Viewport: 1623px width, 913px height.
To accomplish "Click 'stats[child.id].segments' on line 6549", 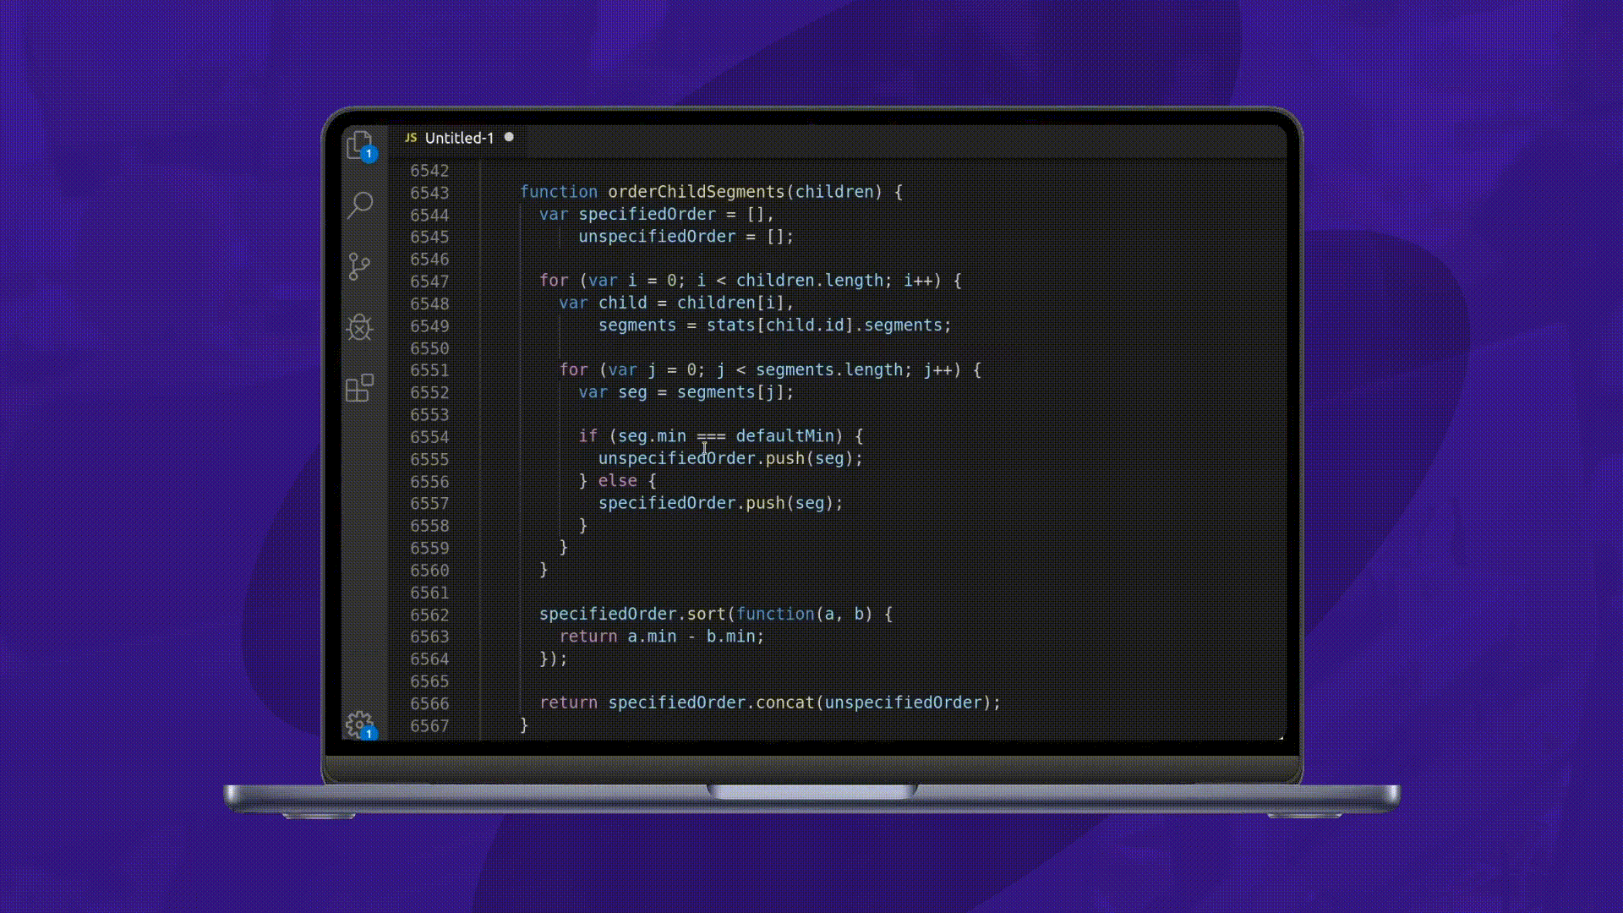I will click(824, 325).
